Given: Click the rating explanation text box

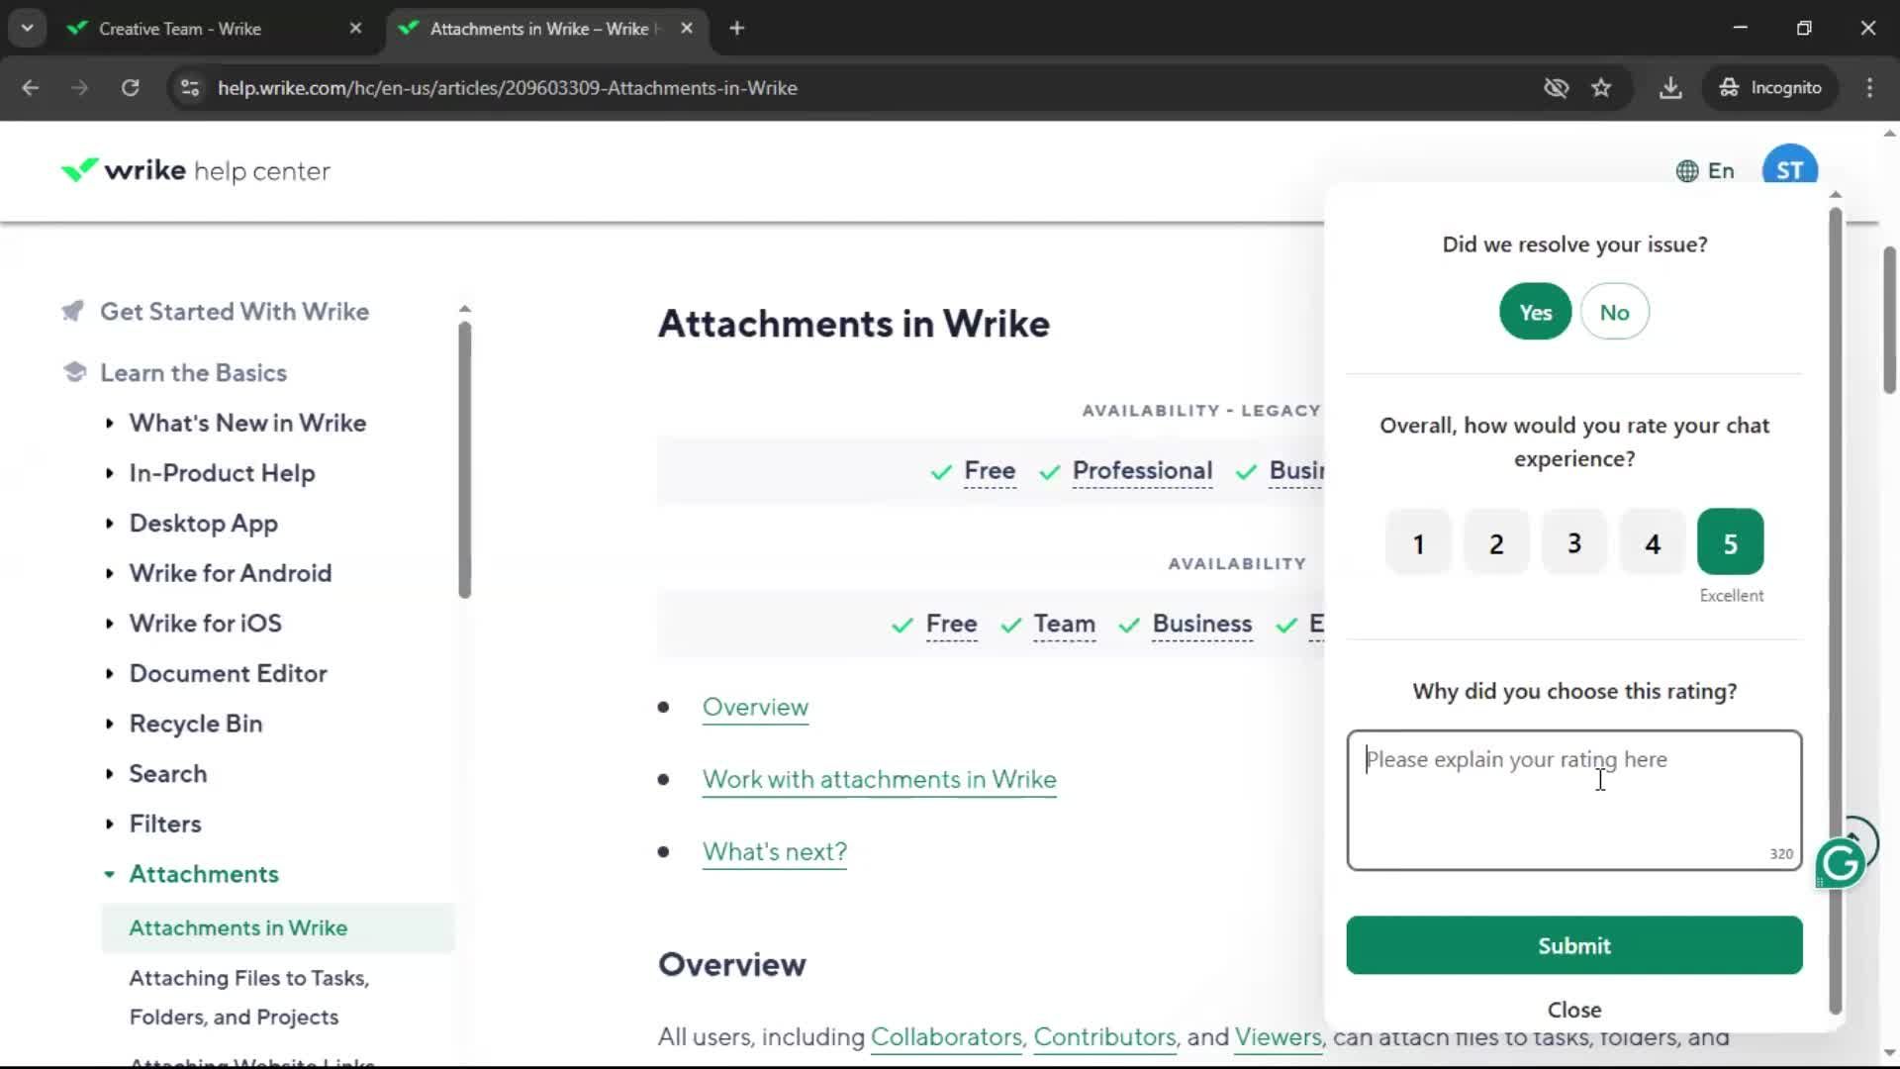Looking at the screenshot, I should (x=1573, y=800).
